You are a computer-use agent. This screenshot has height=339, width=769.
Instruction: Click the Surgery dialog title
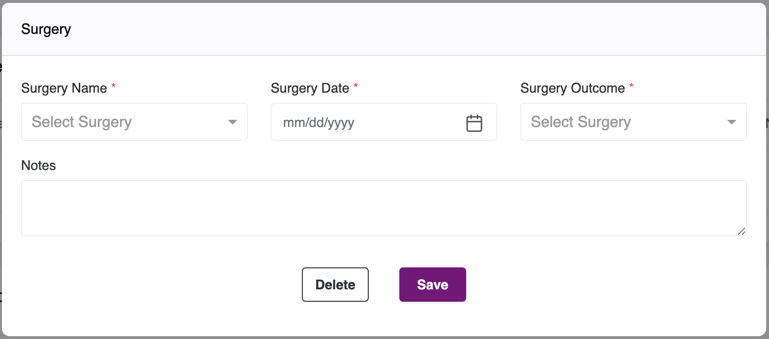pos(46,29)
